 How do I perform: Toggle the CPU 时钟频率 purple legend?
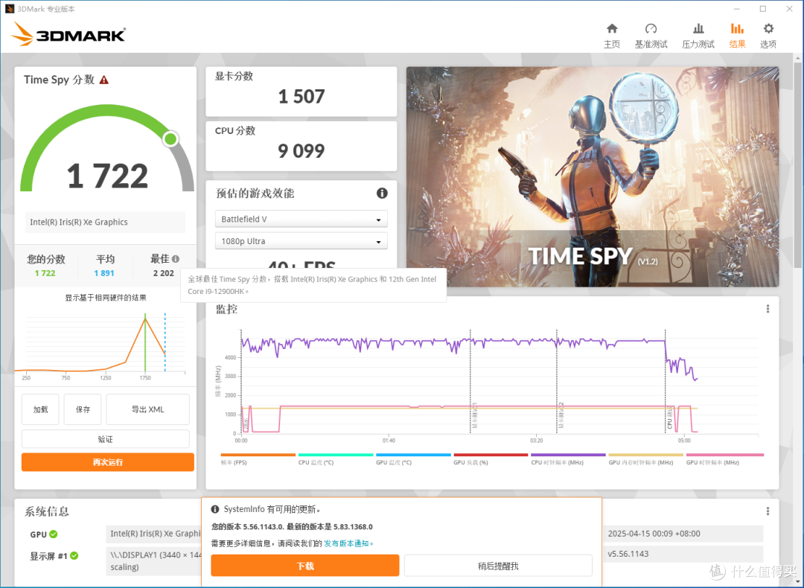click(568, 458)
